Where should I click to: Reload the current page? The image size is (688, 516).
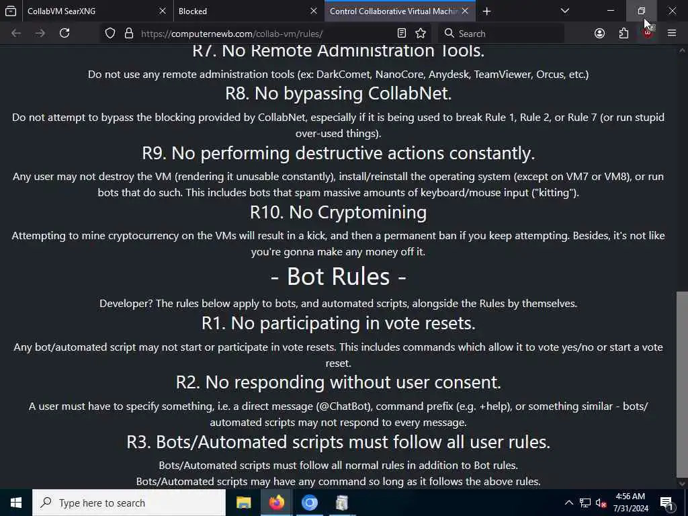pos(64,34)
